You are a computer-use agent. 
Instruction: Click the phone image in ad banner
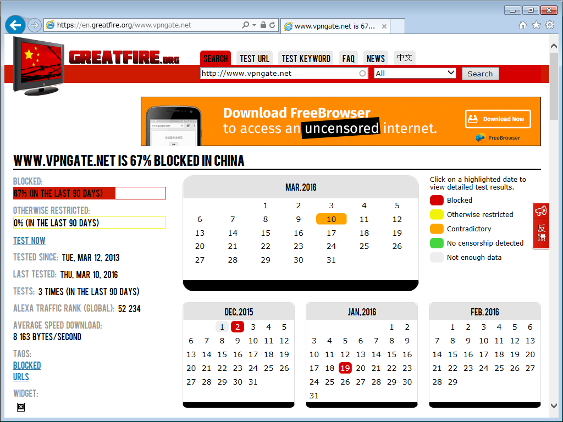[174, 126]
